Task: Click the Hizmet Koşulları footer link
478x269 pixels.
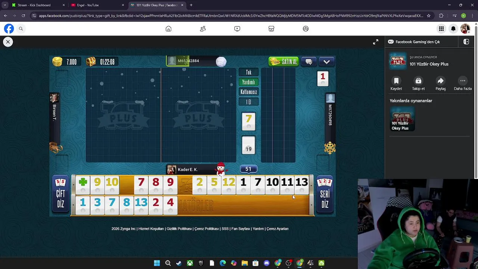Action: pyautogui.click(x=151, y=229)
